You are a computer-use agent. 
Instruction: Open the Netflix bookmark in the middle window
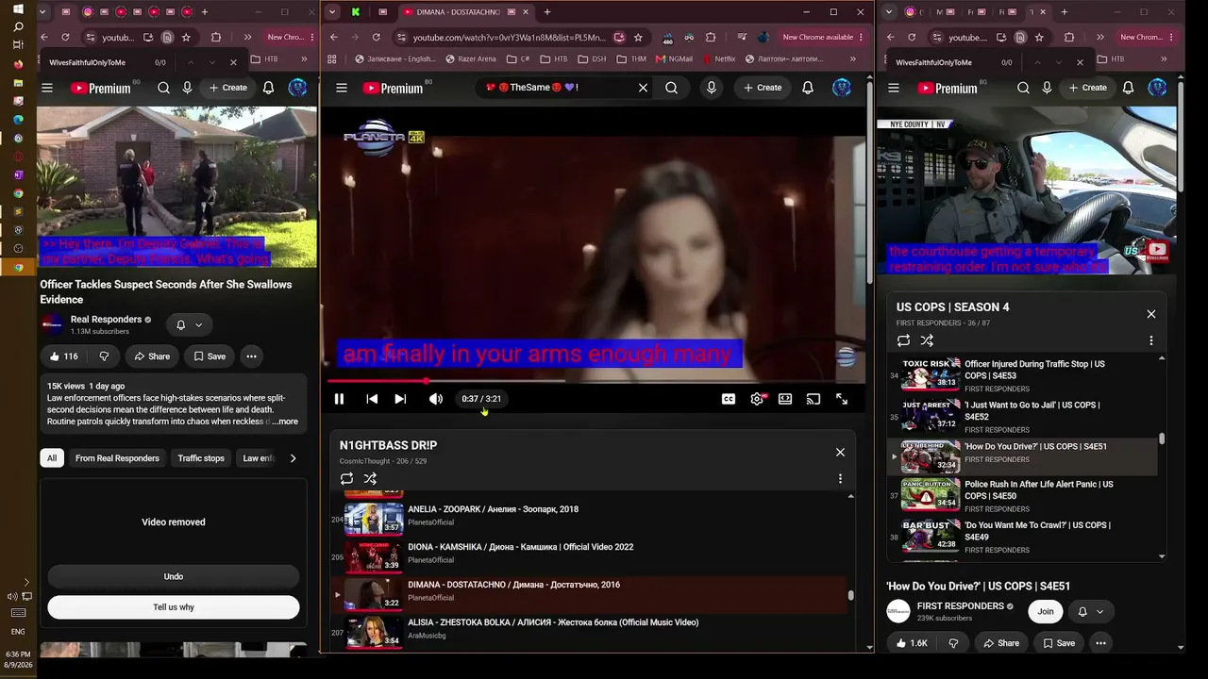[718, 58]
